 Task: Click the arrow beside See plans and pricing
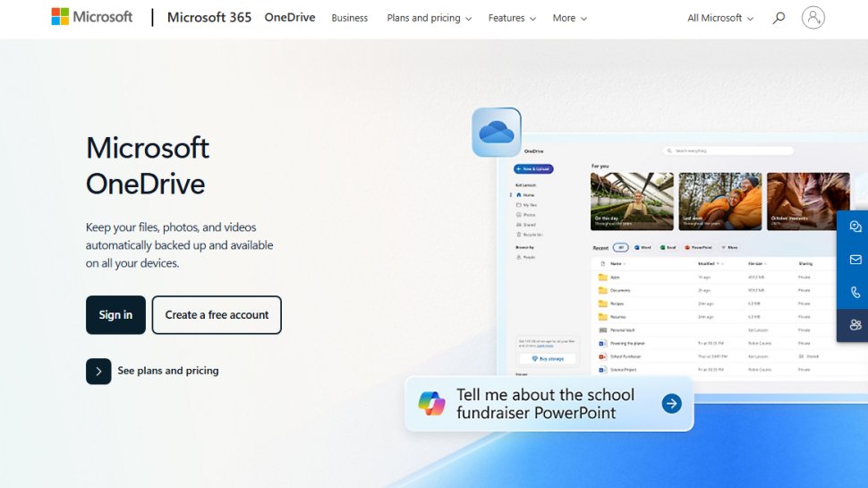point(98,371)
